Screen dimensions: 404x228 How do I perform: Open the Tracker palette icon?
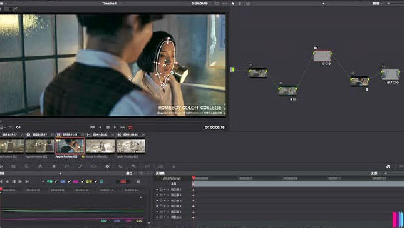(107, 166)
